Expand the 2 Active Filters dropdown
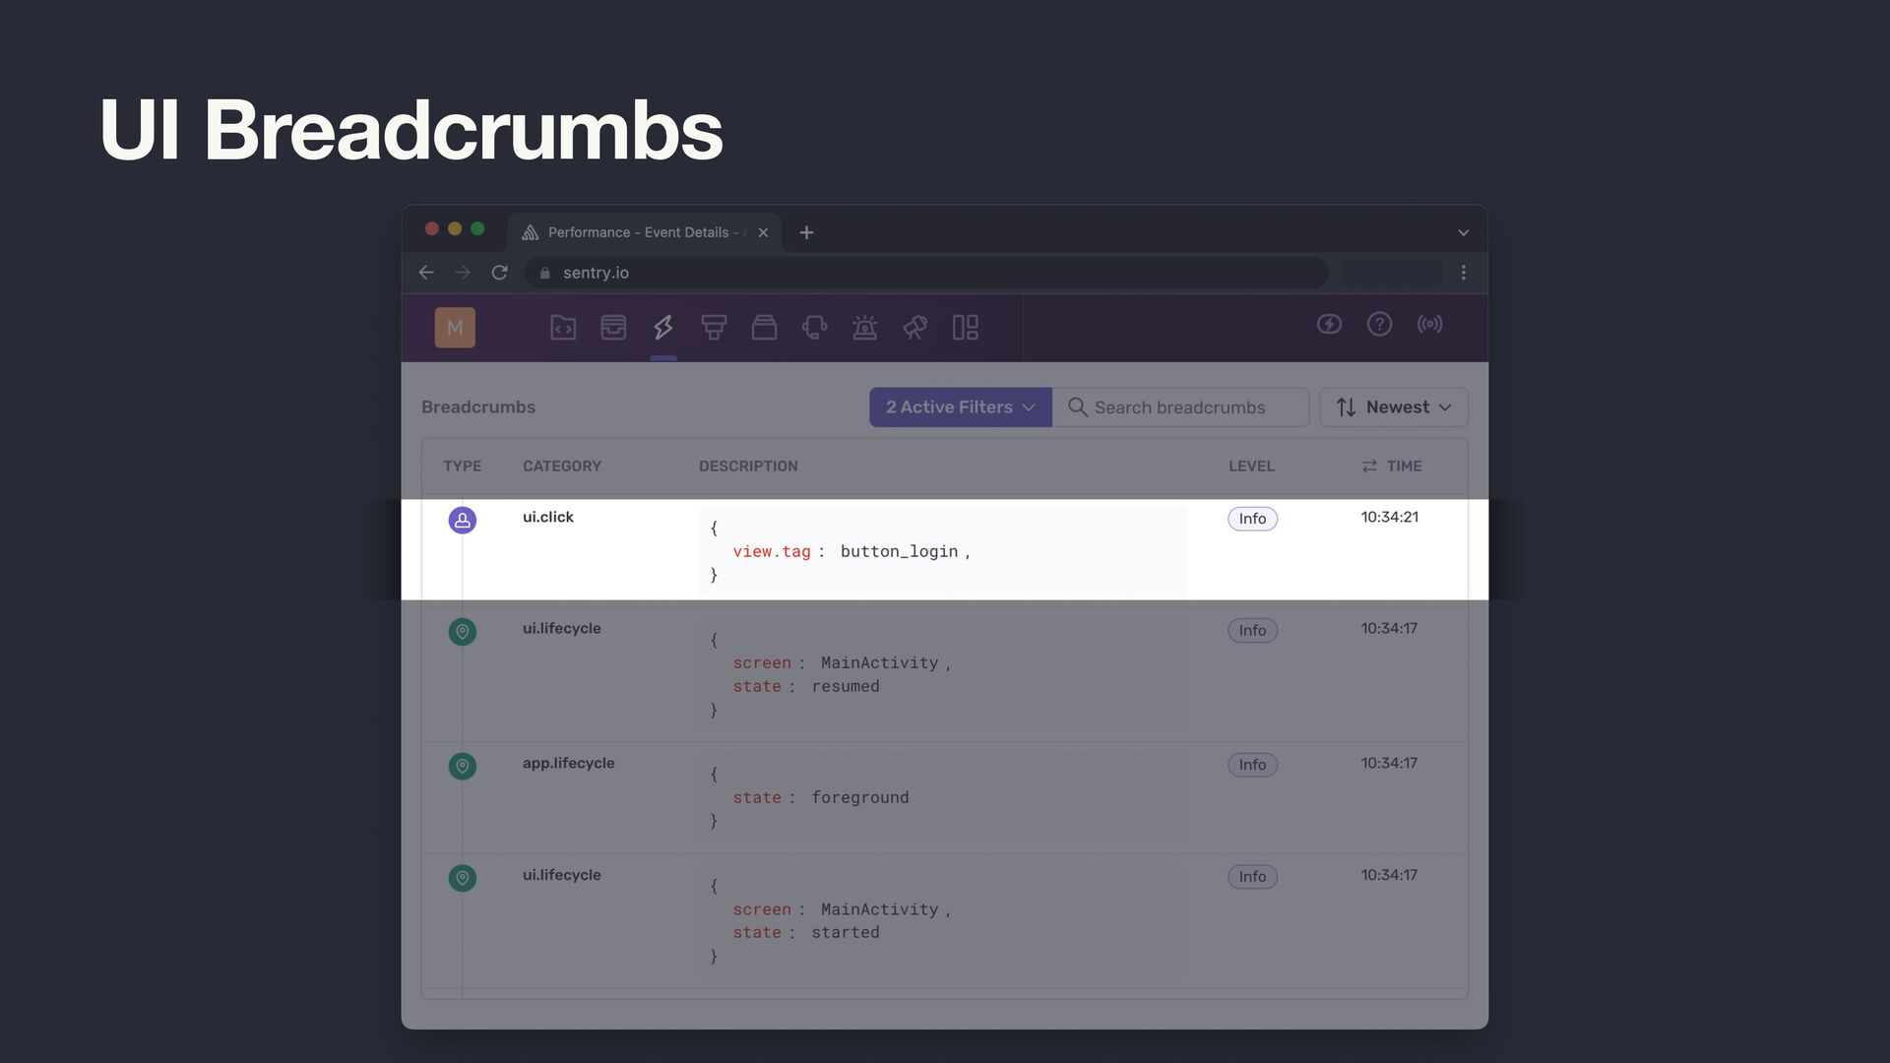Image resolution: width=1890 pixels, height=1063 pixels. [x=960, y=406]
